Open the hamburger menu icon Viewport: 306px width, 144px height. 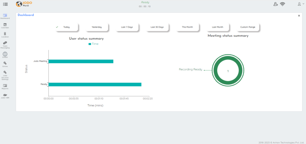point(5,4)
